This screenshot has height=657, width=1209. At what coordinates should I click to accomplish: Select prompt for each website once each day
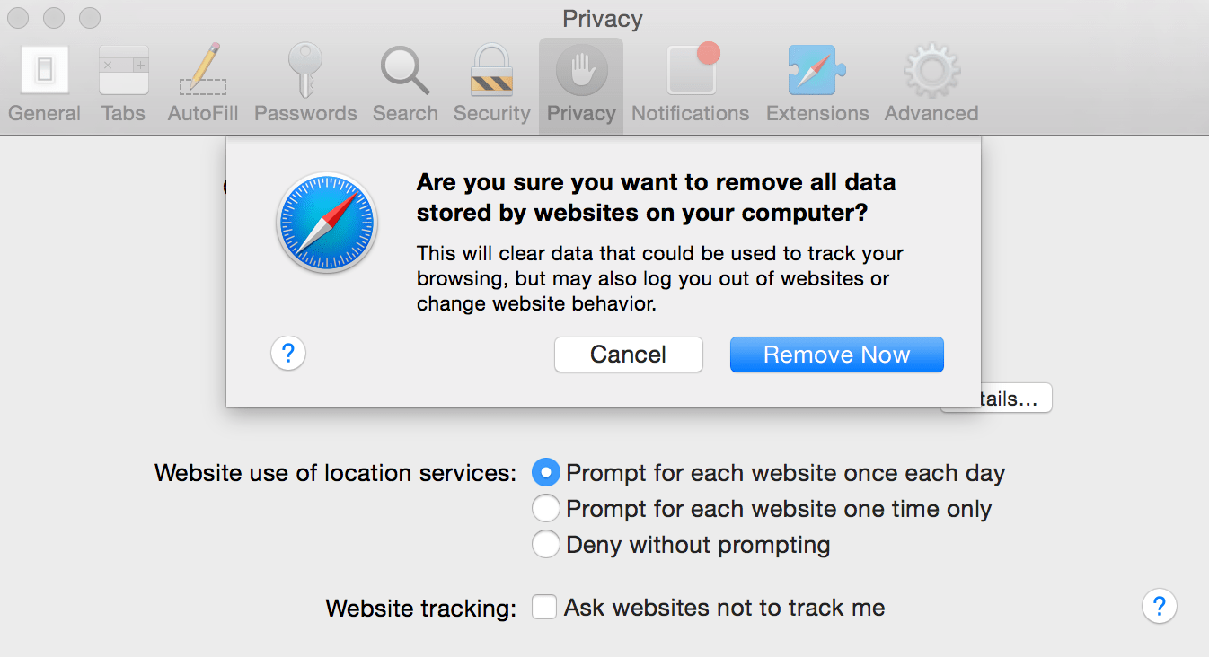tap(545, 473)
